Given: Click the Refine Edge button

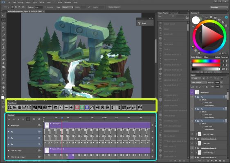Looking at the screenshot, I should 114,7.
